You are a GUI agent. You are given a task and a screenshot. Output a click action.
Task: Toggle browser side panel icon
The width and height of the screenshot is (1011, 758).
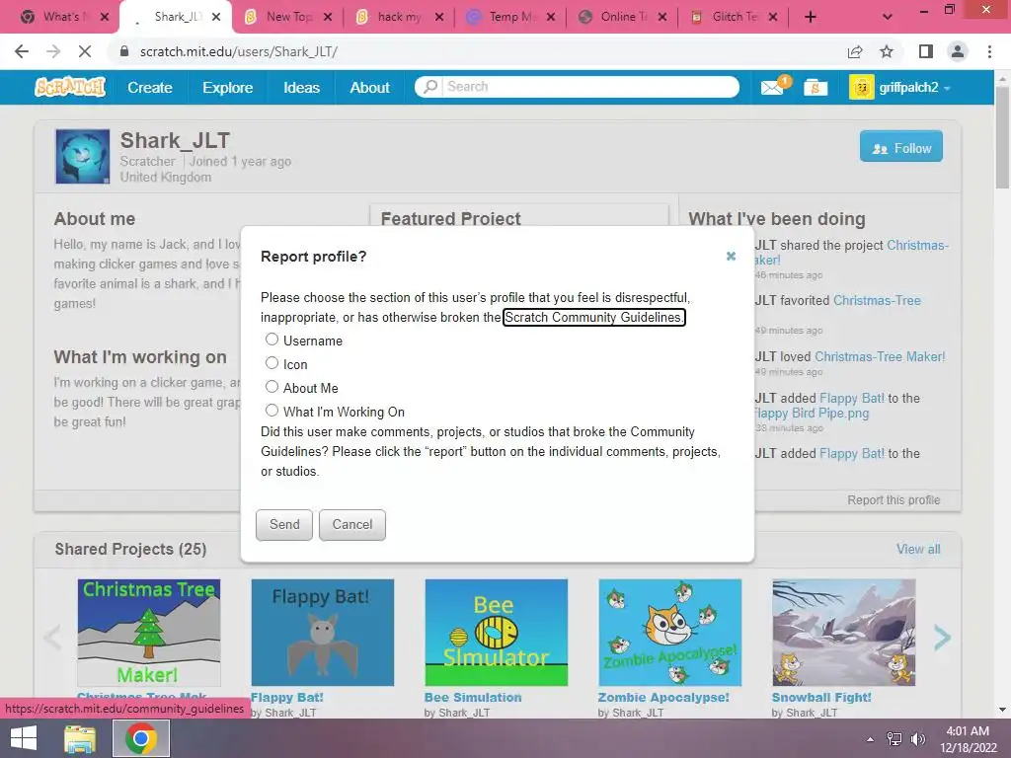click(x=926, y=51)
